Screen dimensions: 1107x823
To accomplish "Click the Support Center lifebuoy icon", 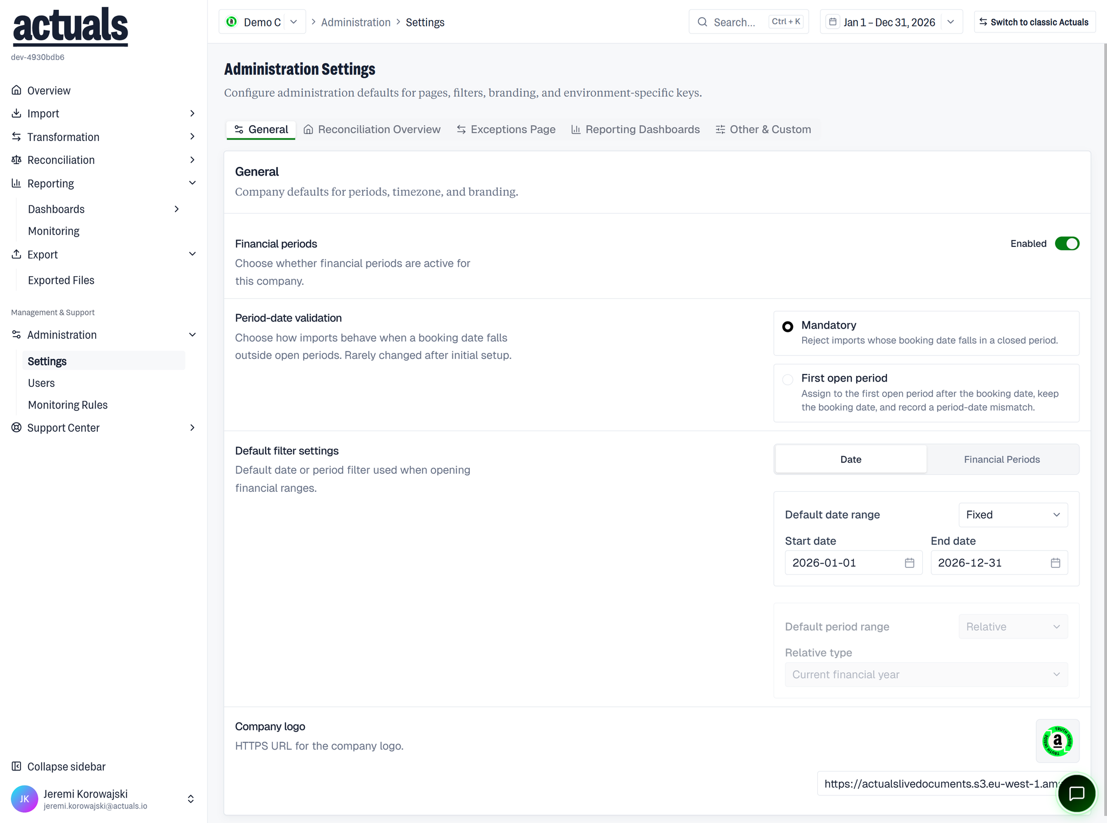I will click(x=17, y=427).
